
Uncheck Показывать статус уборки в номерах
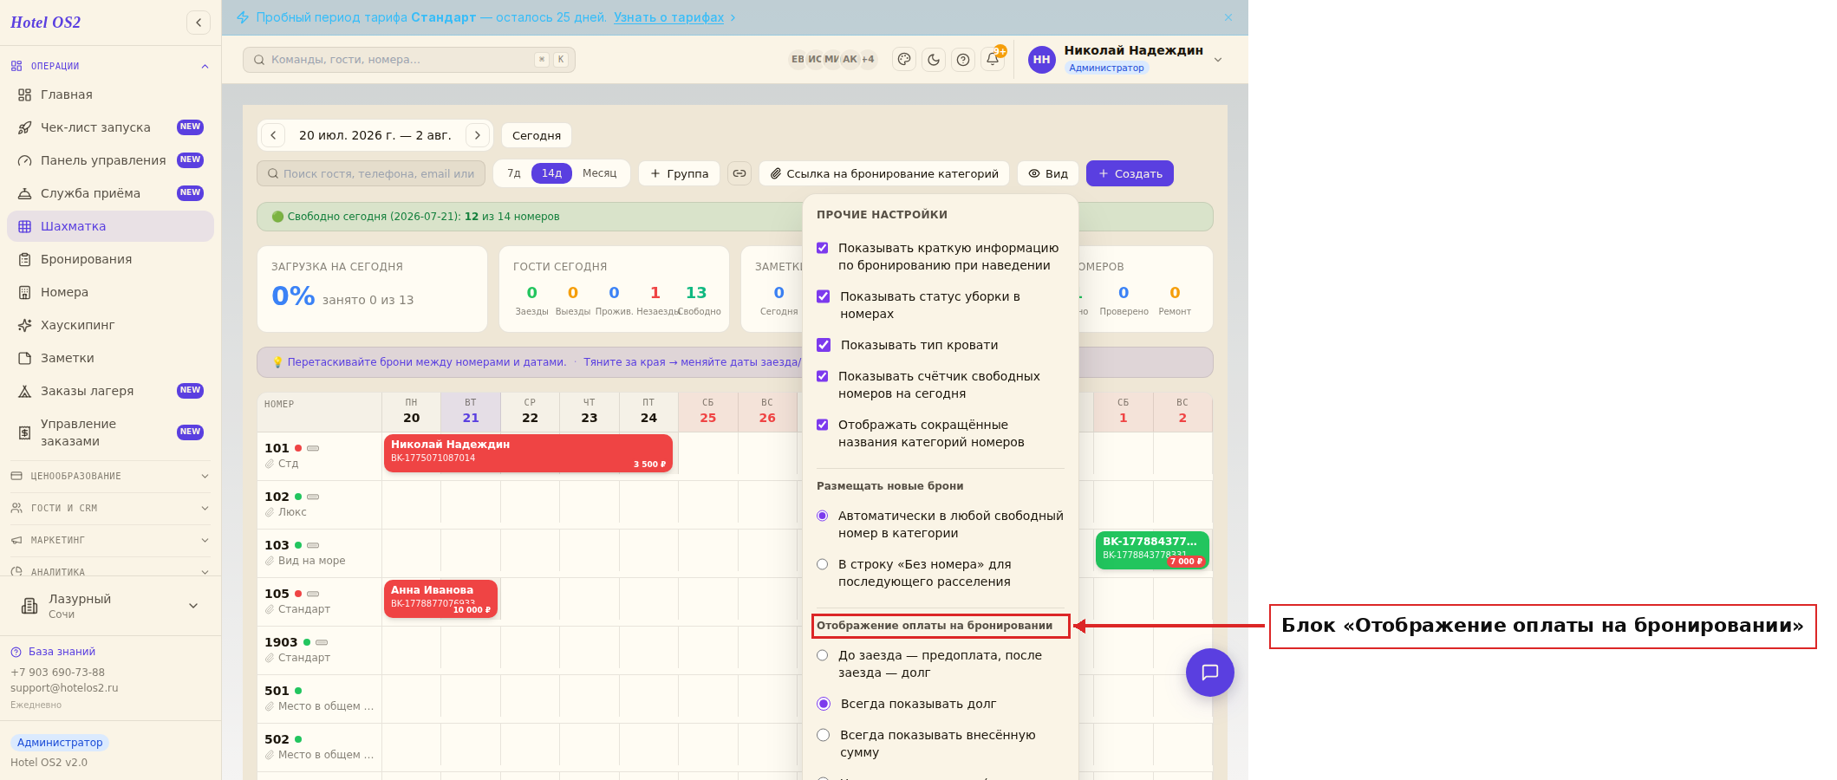coord(824,296)
